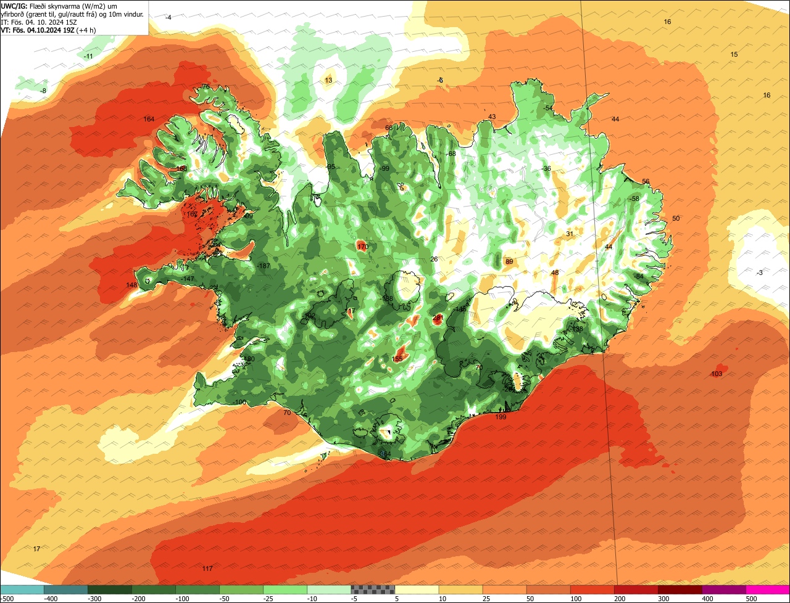Viewport: 790px width, 603px height.
Task: Click the map value -84
Action: click(638, 276)
